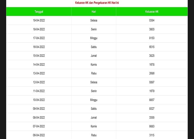Screen dimensions: 194x139
Task: Select result number 0897
Action: (x=152, y=82)
